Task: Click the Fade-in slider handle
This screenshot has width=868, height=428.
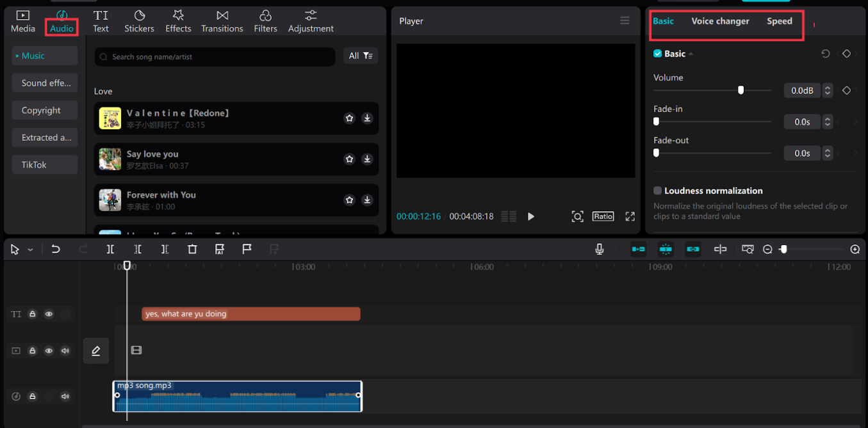Action: (x=656, y=122)
